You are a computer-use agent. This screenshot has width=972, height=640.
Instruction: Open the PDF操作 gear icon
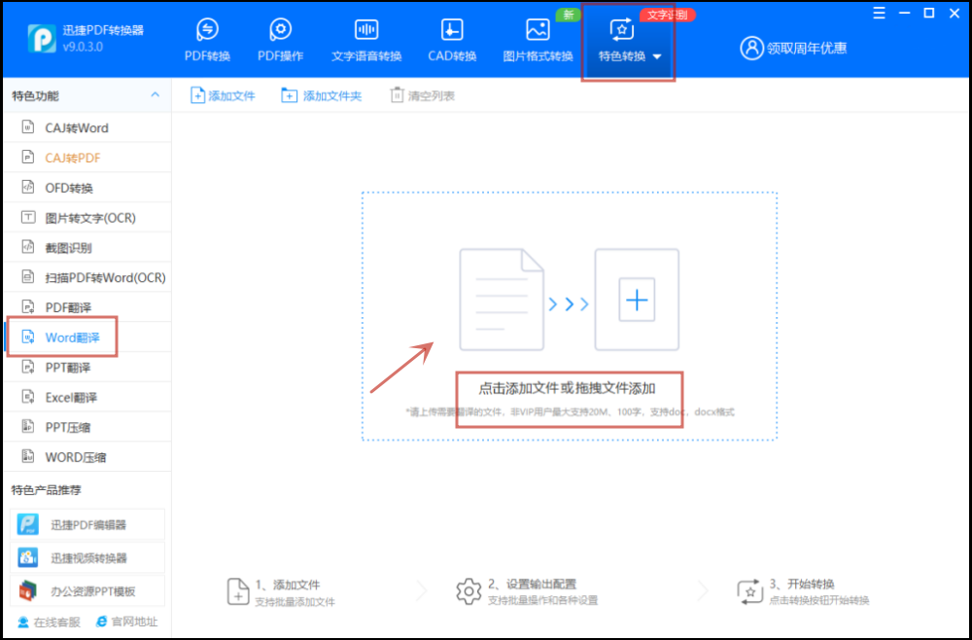(x=280, y=29)
